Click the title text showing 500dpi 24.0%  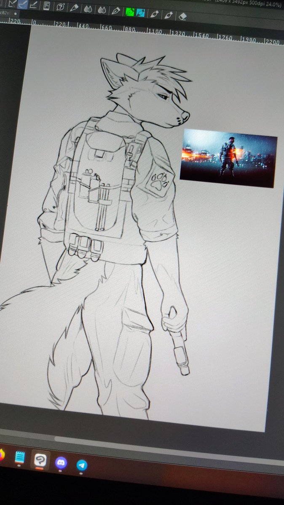pos(263,5)
